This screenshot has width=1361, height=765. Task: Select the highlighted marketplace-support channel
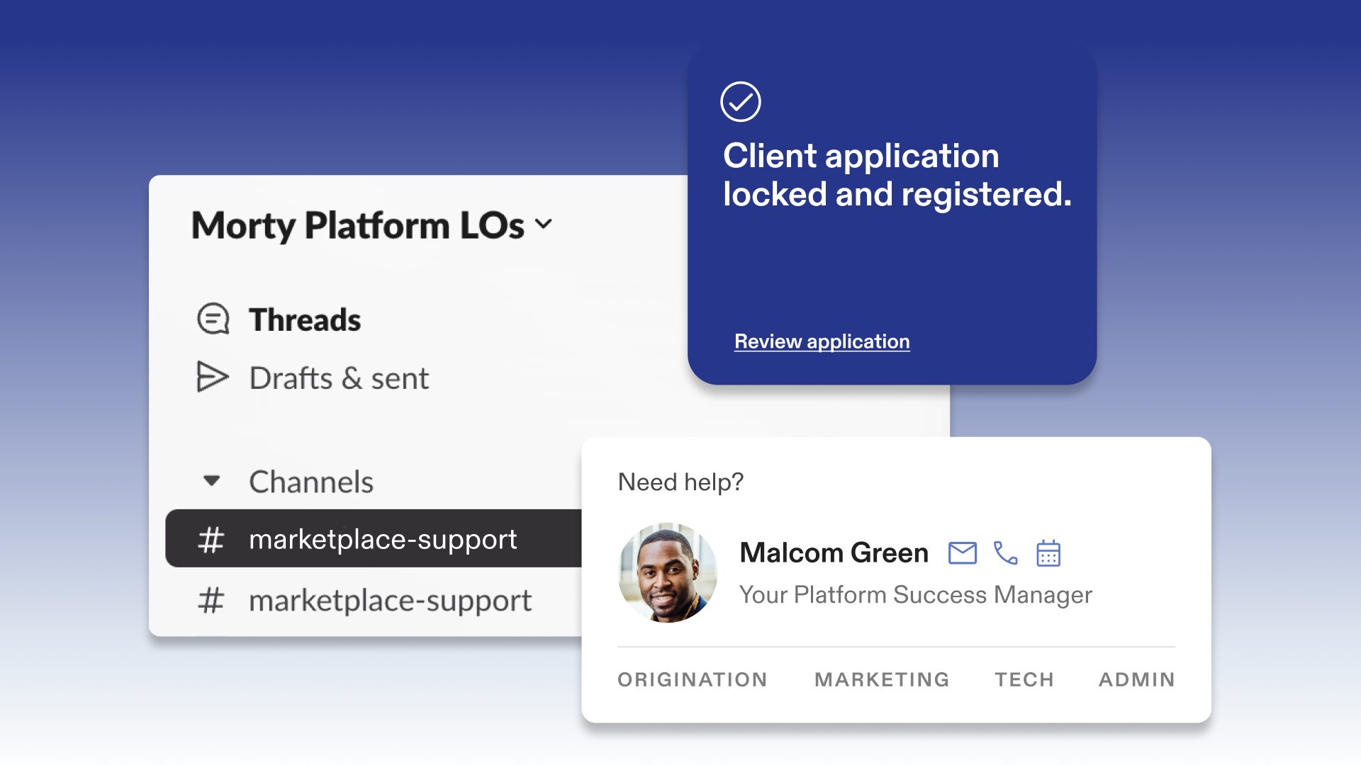point(383,540)
